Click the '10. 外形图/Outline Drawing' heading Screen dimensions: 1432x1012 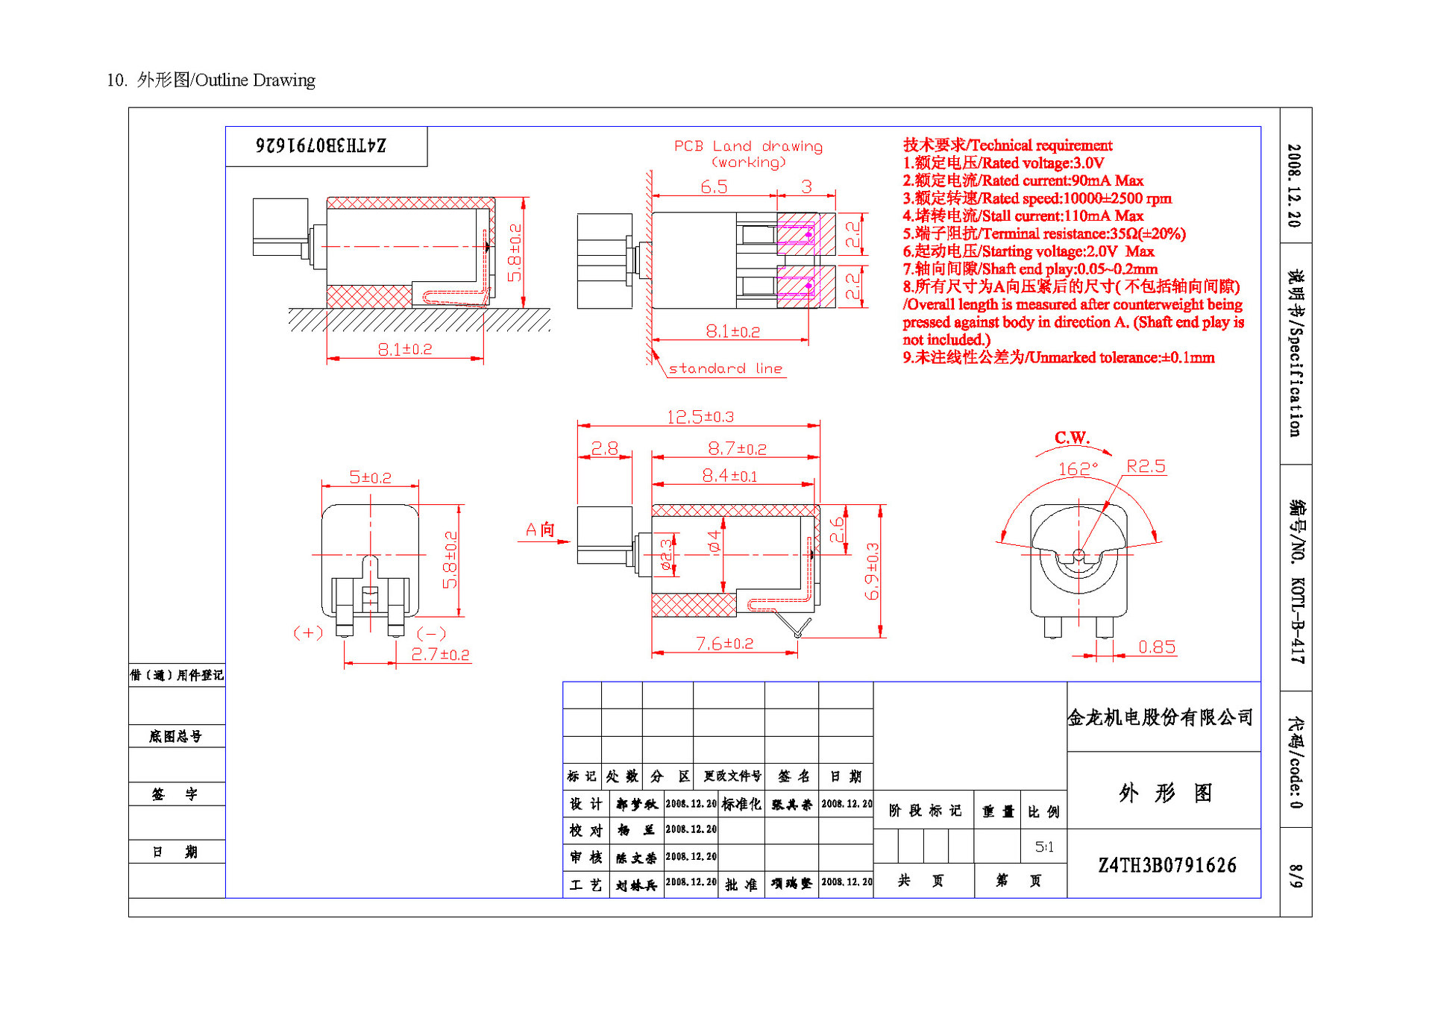pos(211,80)
